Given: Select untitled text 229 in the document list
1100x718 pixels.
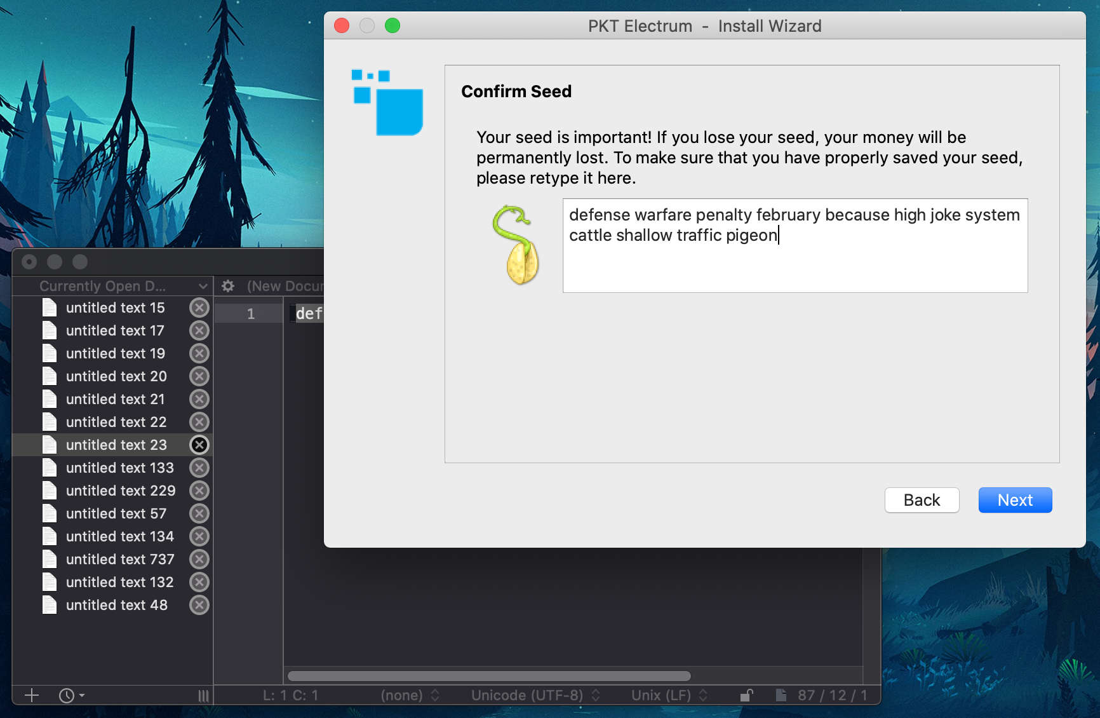Looking at the screenshot, I should (x=121, y=491).
